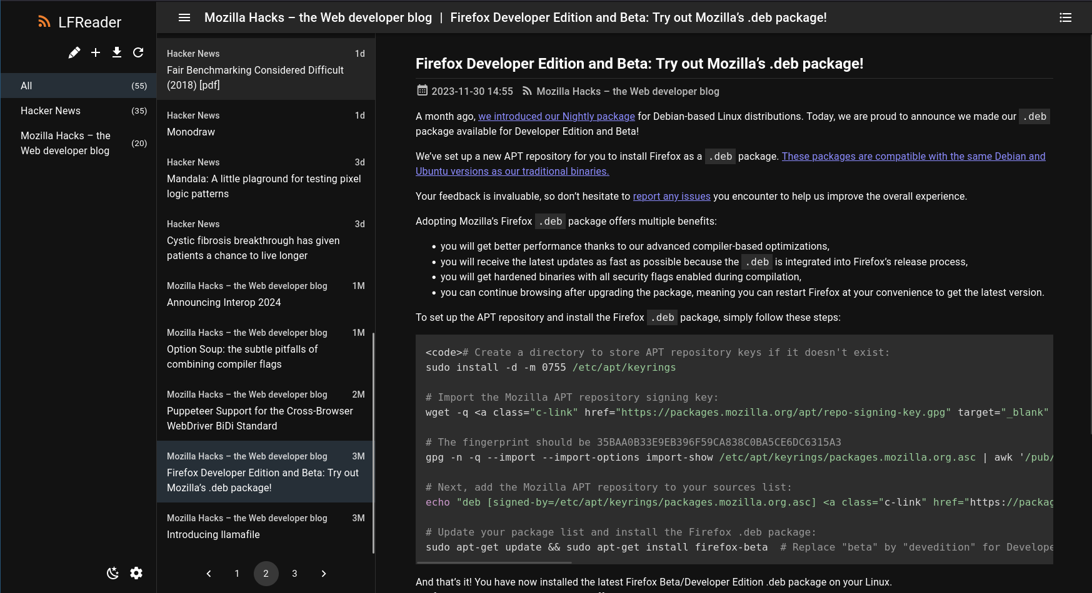1092x593 pixels.
Task: Click the entry list vertical scrollbar
Action: coord(373,443)
